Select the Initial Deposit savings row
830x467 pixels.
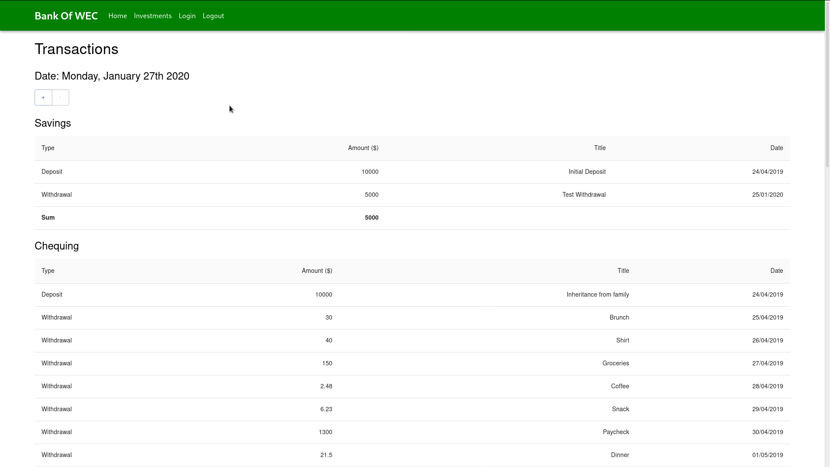(587, 172)
